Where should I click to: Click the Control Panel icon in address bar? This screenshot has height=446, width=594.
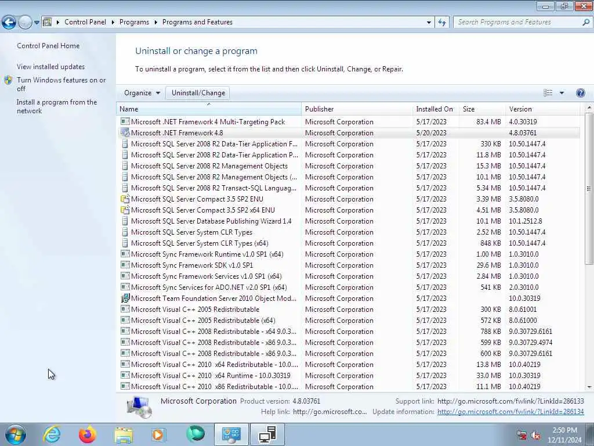pyautogui.click(x=48, y=22)
